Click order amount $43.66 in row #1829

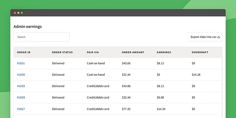click(x=126, y=86)
